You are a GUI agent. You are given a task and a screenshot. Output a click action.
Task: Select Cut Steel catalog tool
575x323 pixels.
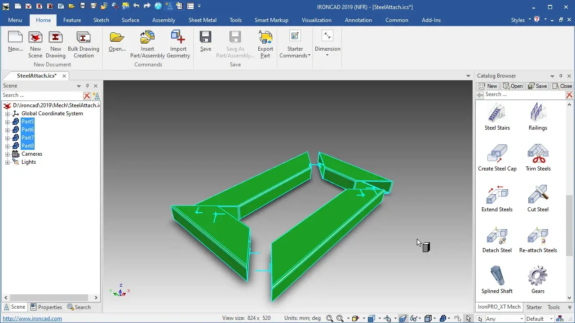[x=538, y=199]
